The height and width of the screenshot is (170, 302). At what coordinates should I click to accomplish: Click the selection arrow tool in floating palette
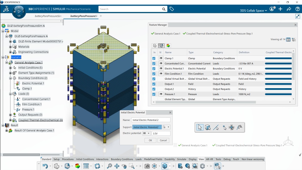[200, 127]
